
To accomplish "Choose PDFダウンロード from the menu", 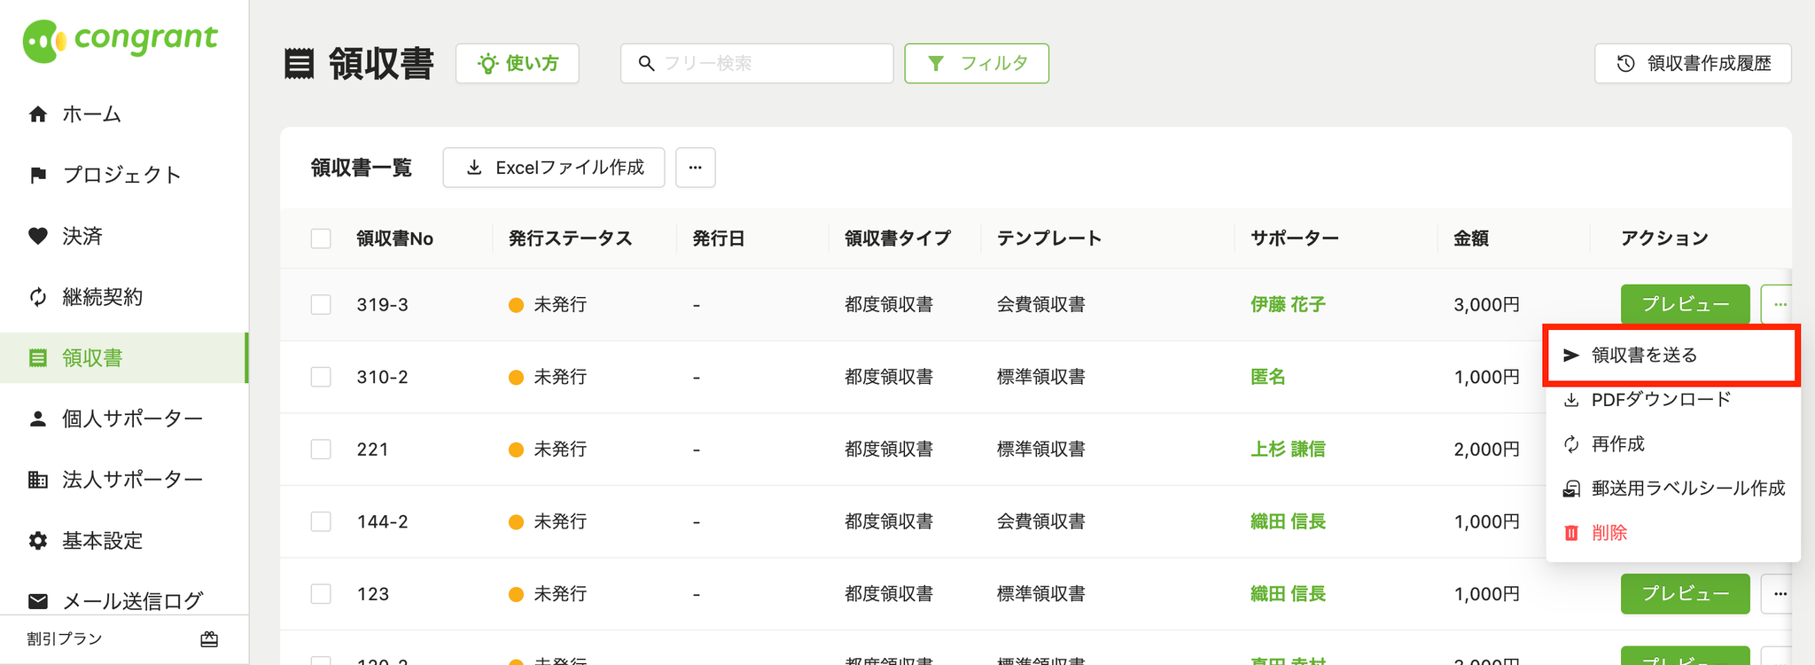I will tap(1672, 400).
